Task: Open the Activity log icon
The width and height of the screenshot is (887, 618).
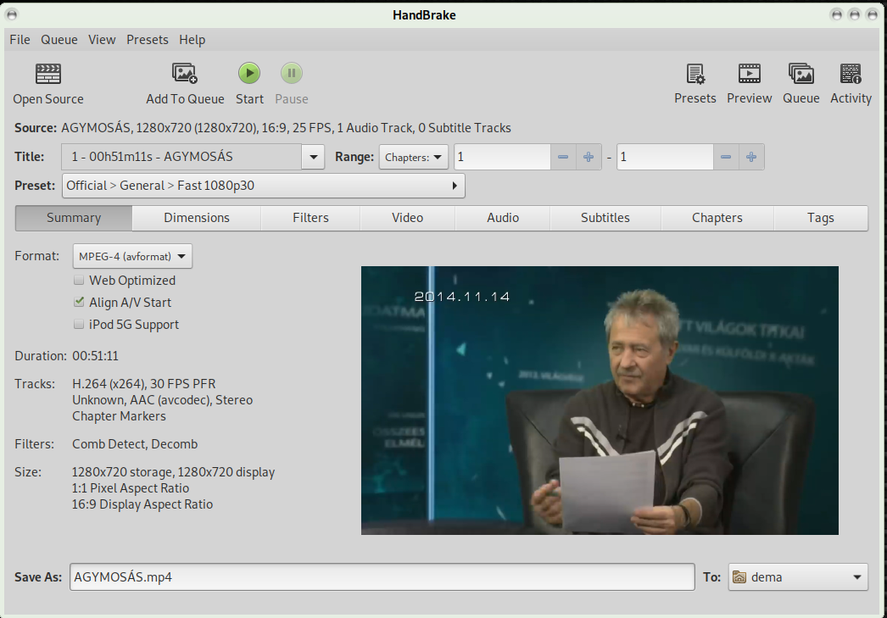Action: 851,74
